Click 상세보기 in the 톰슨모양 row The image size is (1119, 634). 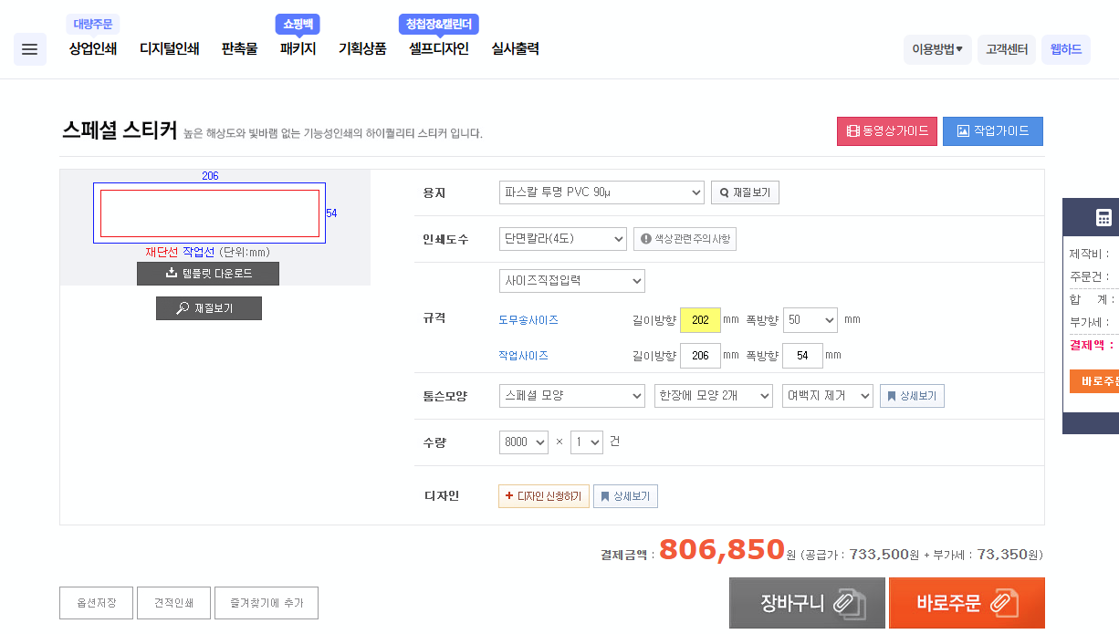pos(912,396)
